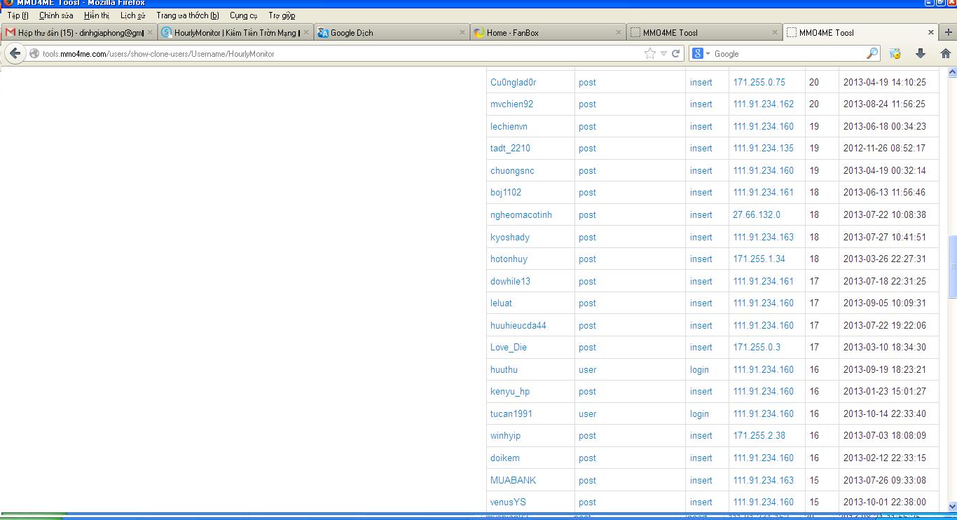
Task: Open the Chỉnh sửa menu
Action: click(x=56, y=15)
